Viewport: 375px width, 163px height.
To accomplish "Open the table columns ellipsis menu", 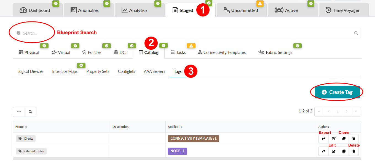I will click(x=19, y=112).
